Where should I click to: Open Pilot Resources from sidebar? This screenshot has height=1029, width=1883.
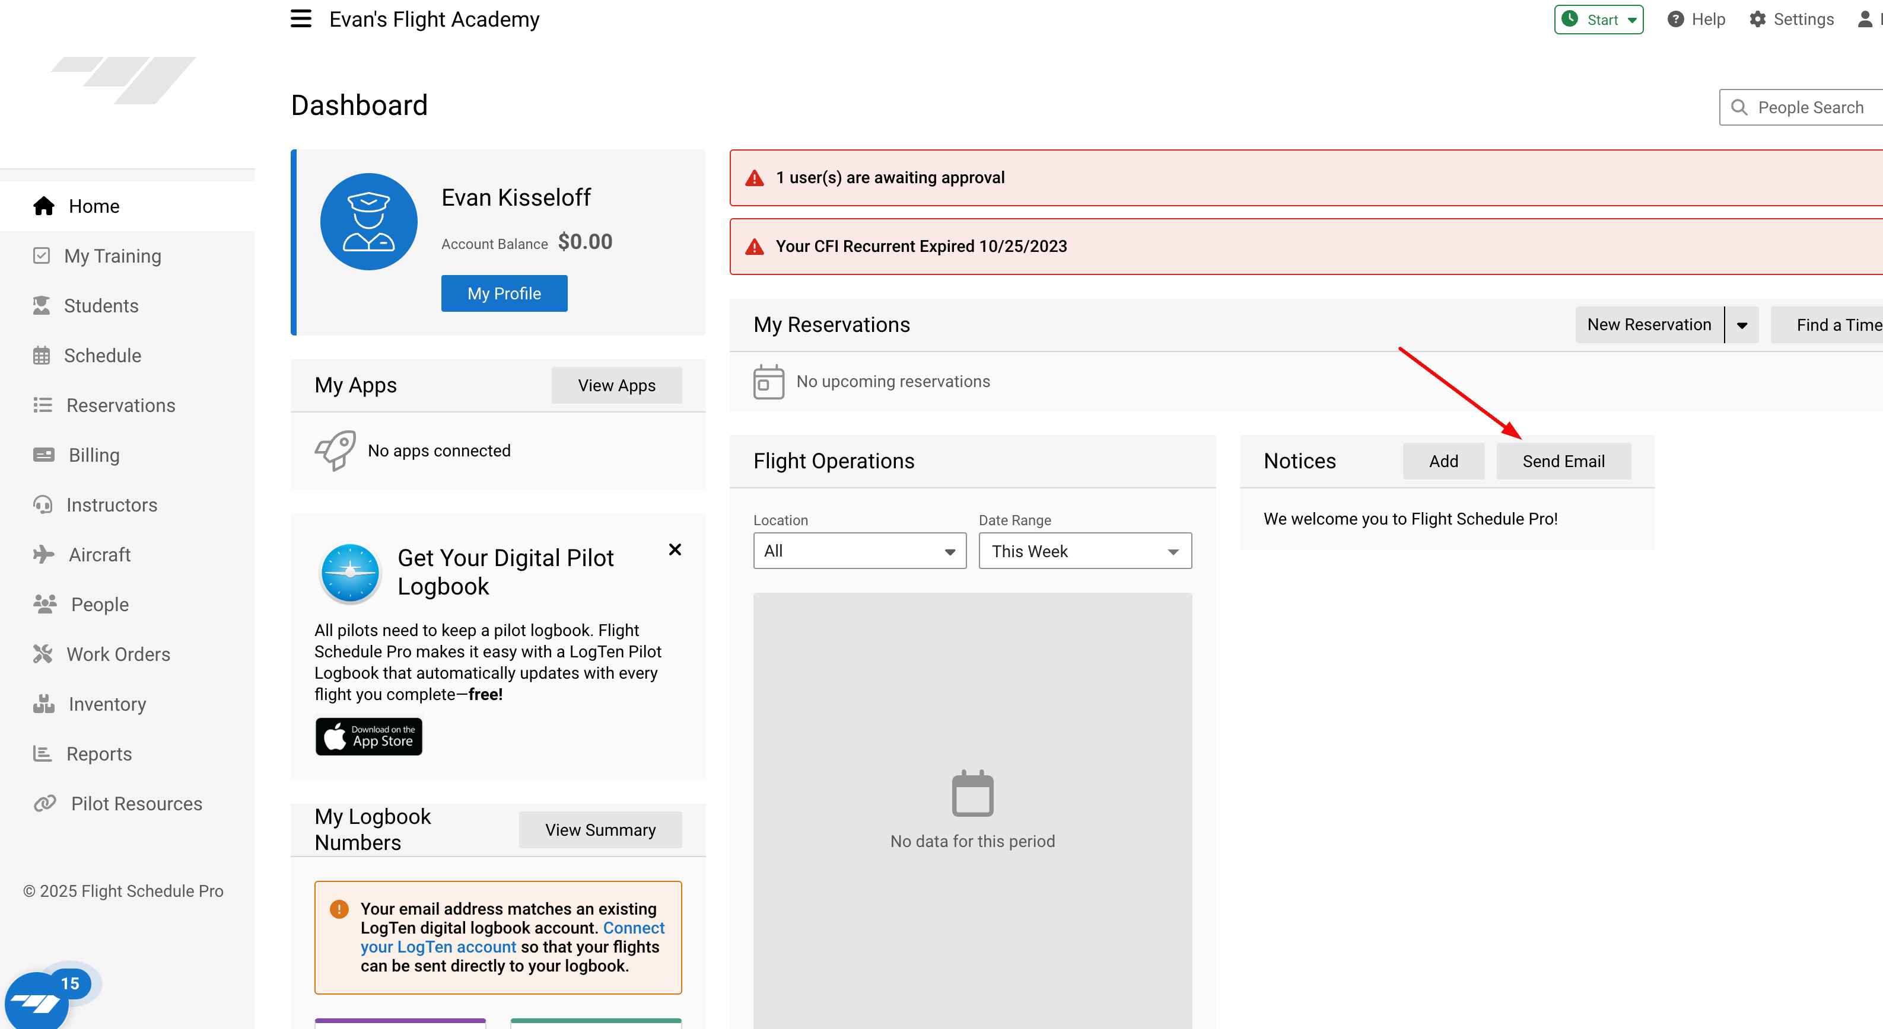(127, 803)
